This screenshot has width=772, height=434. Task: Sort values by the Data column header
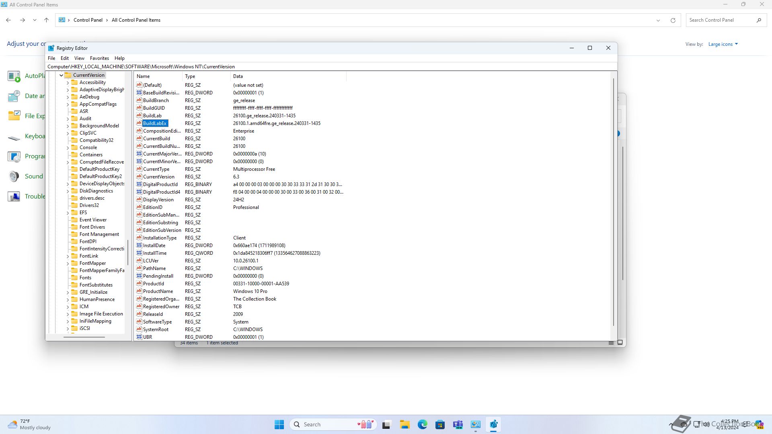click(x=288, y=76)
